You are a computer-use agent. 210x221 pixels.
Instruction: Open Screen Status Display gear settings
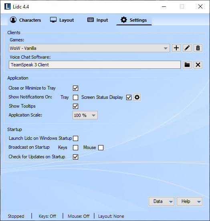pos(137,97)
